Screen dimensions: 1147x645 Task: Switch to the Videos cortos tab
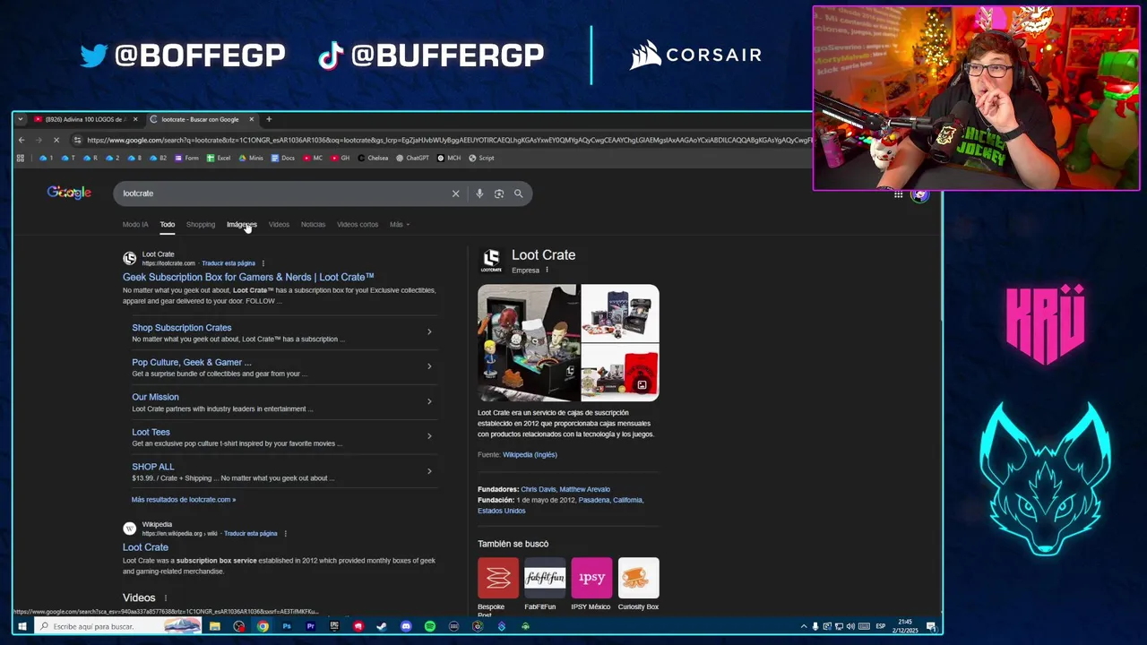[x=358, y=224]
